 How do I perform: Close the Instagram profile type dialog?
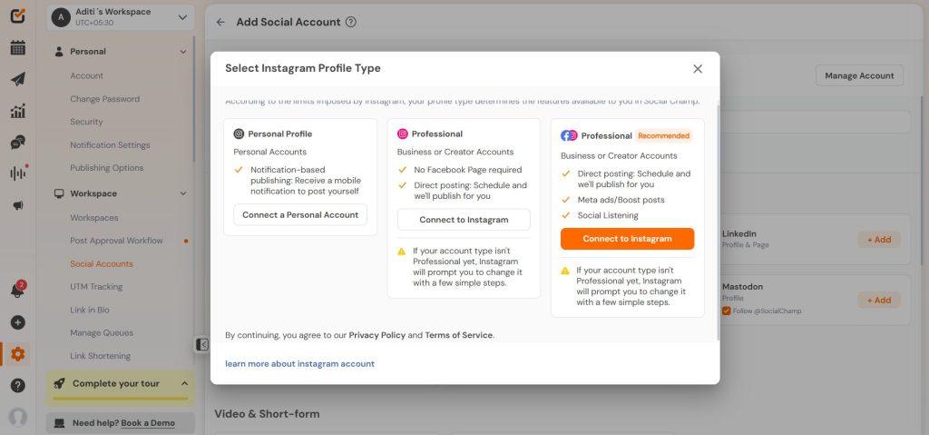point(698,69)
